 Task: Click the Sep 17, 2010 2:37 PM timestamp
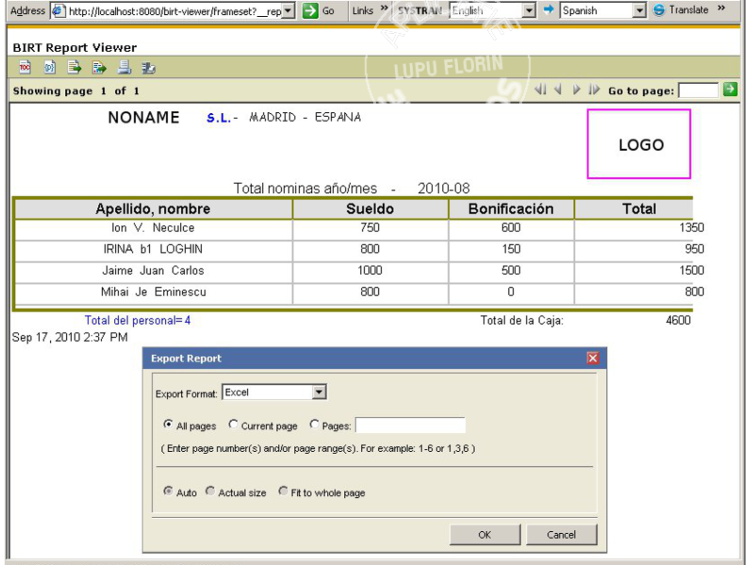pos(70,337)
